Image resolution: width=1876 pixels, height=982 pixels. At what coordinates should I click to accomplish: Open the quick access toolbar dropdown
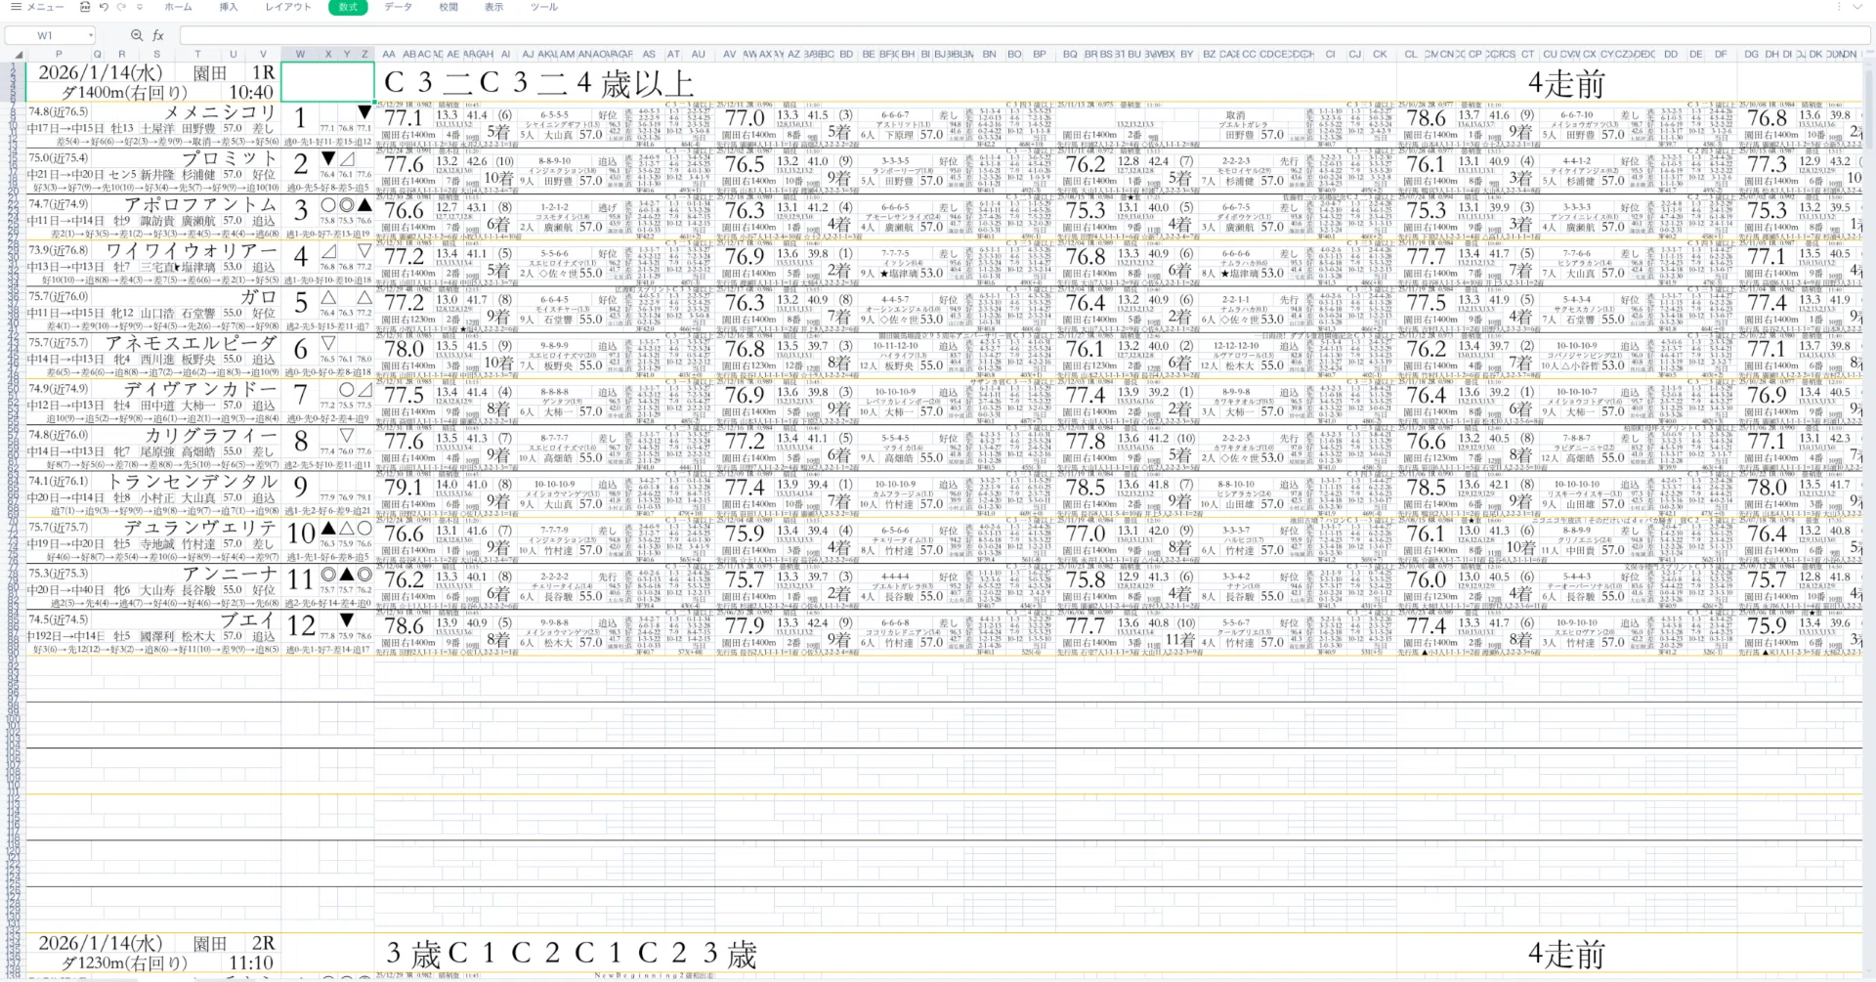pos(138,7)
